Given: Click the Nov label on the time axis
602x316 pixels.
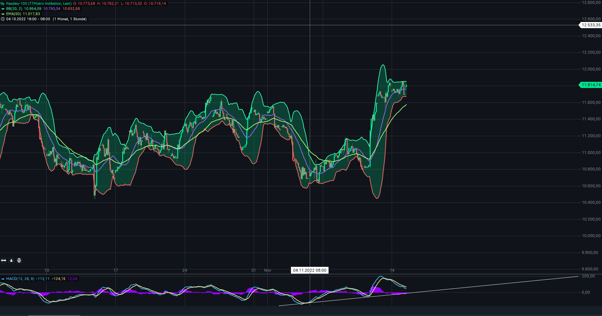Looking at the screenshot, I should point(267,270).
